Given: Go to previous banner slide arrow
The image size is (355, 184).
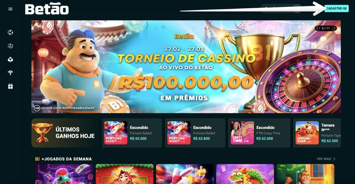Looking at the screenshot, I should click(318, 28).
